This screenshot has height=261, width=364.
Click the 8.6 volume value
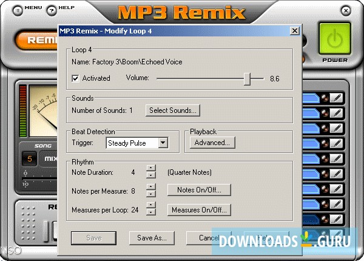[x=275, y=79]
